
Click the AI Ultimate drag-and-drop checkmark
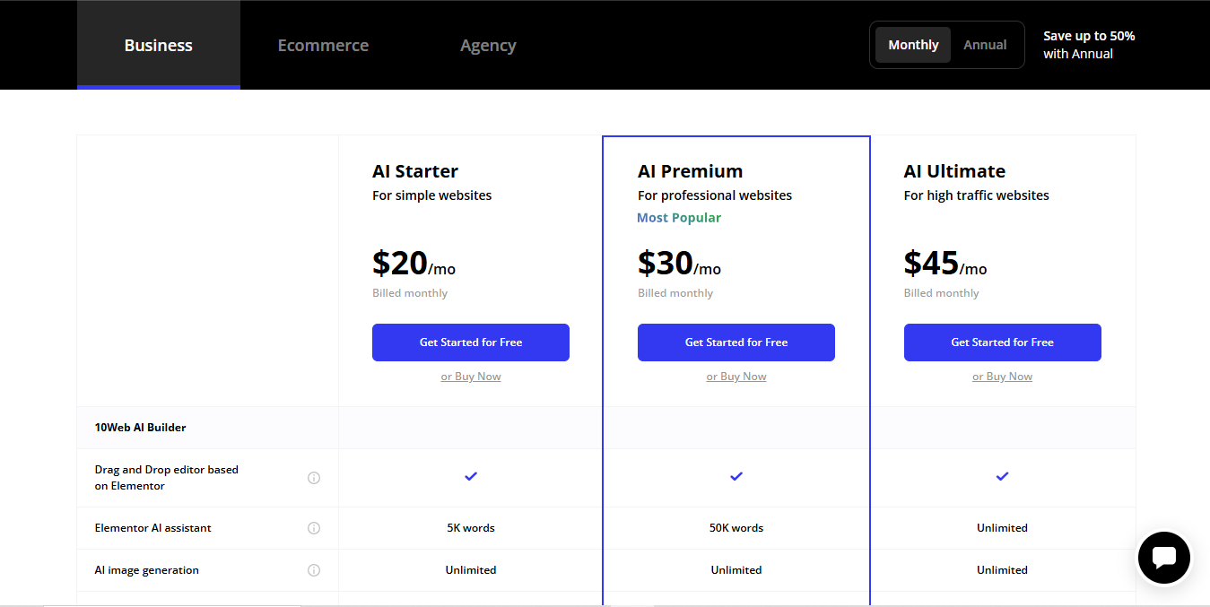coord(1002,476)
